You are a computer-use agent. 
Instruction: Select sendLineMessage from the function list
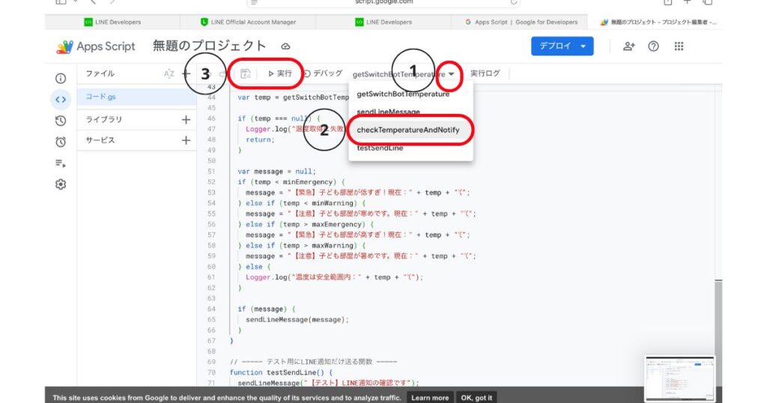click(389, 112)
